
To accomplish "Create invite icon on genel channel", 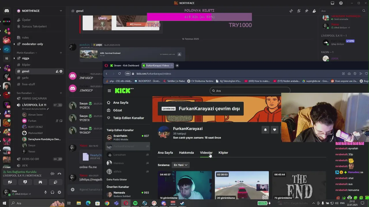I will [57, 71].
